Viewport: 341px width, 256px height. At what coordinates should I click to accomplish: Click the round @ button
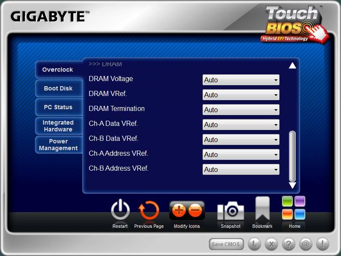pos(306,244)
